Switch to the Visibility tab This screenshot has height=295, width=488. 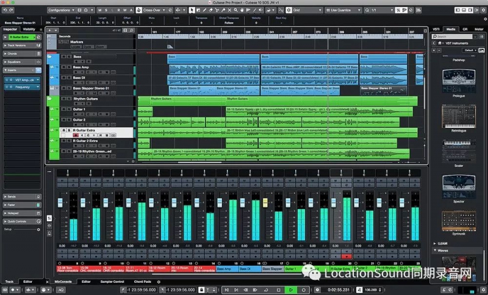[x=29, y=29]
